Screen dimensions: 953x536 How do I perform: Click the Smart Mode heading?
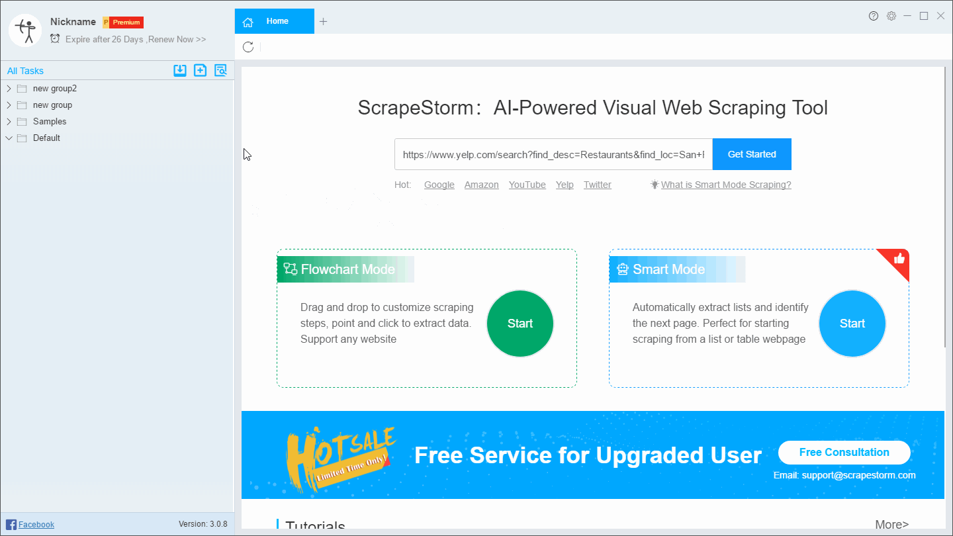669,269
